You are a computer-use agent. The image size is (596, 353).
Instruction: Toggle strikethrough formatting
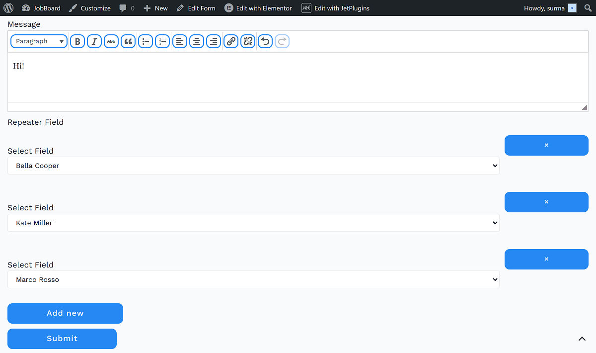pos(111,41)
